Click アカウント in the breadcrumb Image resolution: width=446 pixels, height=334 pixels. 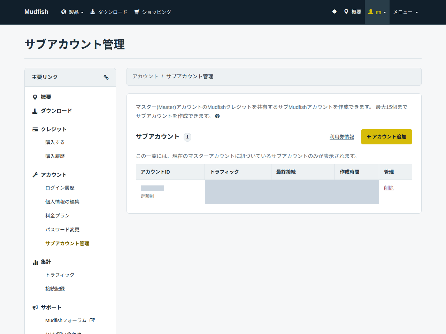point(145,77)
